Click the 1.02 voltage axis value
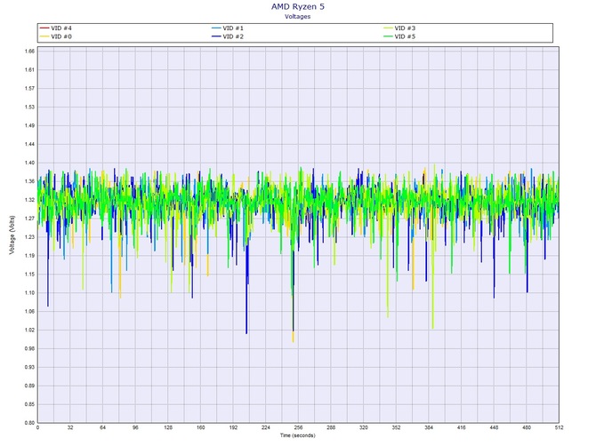 (29, 330)
